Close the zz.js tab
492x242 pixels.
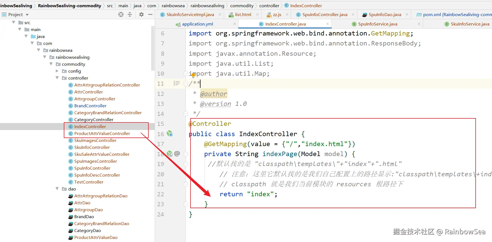click(287, 14)
